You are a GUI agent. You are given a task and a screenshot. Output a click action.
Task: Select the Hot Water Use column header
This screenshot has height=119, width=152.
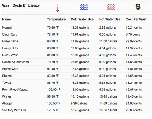point(110,19)
